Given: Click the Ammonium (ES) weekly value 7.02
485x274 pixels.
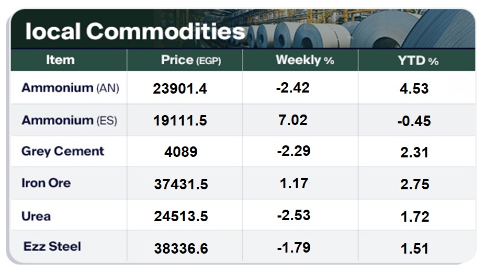Looking at the screenshot, I should [292, 120].
